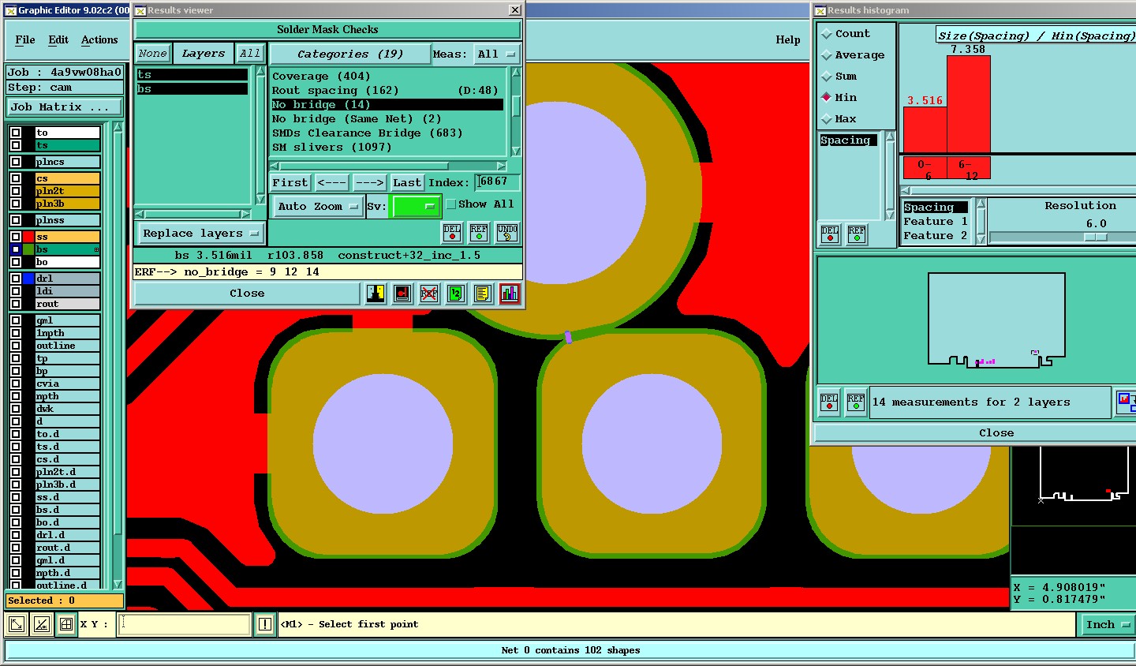This screenshot has width=1136, height=666.
Task: Go to First result
Action: tap(290, 183)
